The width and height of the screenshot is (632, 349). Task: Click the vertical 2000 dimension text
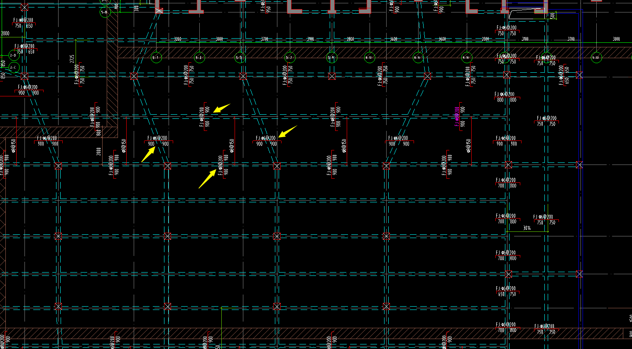pos(99,151)
